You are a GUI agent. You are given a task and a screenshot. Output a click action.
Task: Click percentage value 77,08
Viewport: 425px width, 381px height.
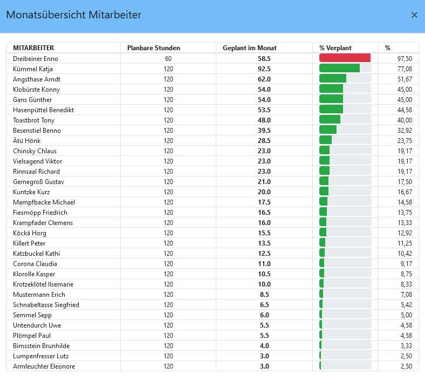(405, 69)
